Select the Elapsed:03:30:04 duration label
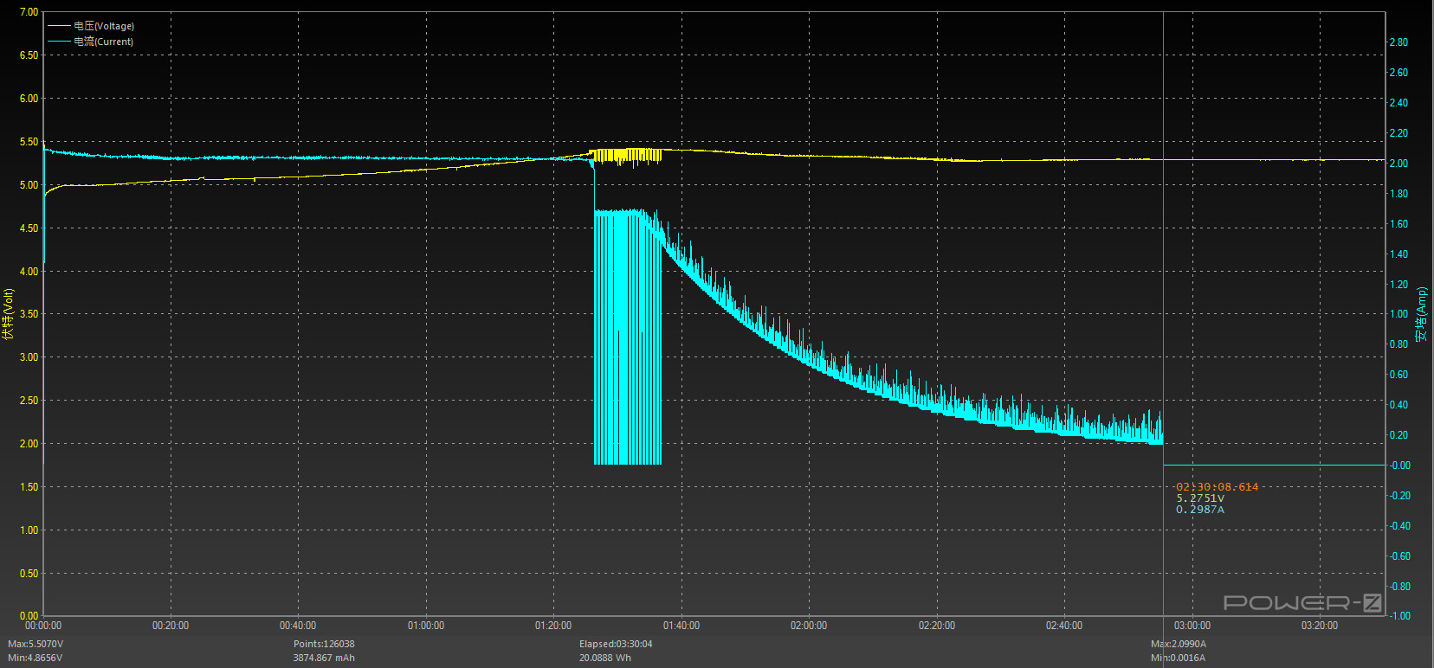 616,644
